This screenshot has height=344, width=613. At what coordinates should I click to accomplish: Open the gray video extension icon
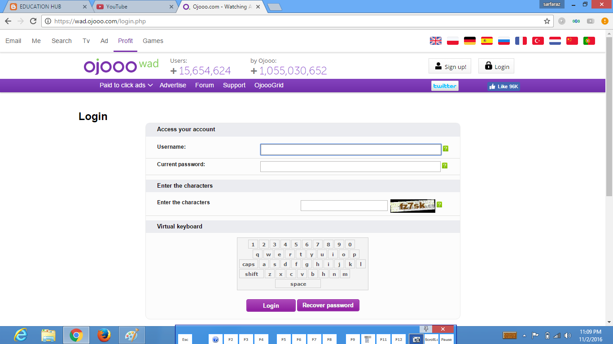tap(591, 21)
